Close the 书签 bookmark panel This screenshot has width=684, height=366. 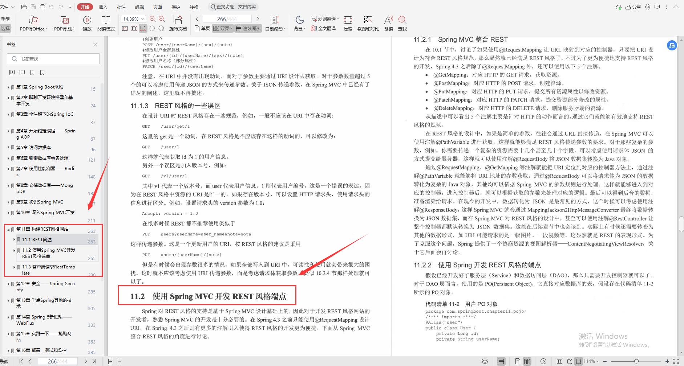[x=95, y=45]
